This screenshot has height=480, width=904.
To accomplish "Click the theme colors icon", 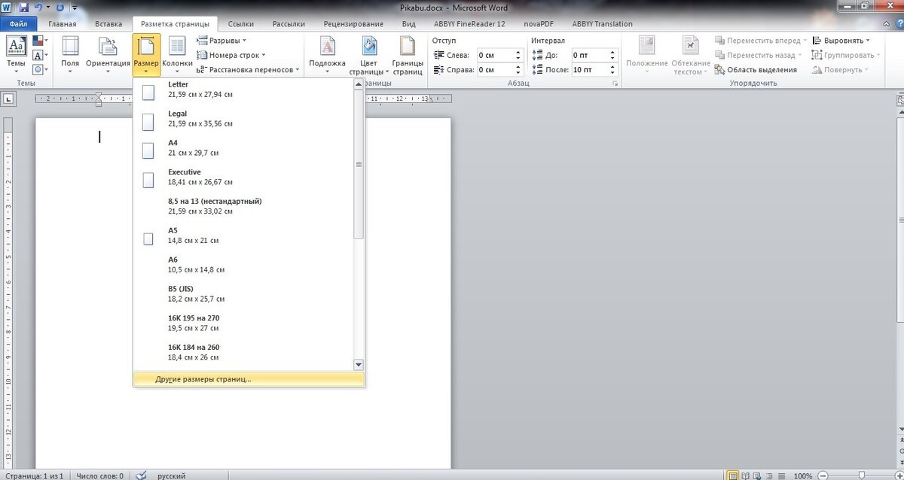I will tap(38, 41).
